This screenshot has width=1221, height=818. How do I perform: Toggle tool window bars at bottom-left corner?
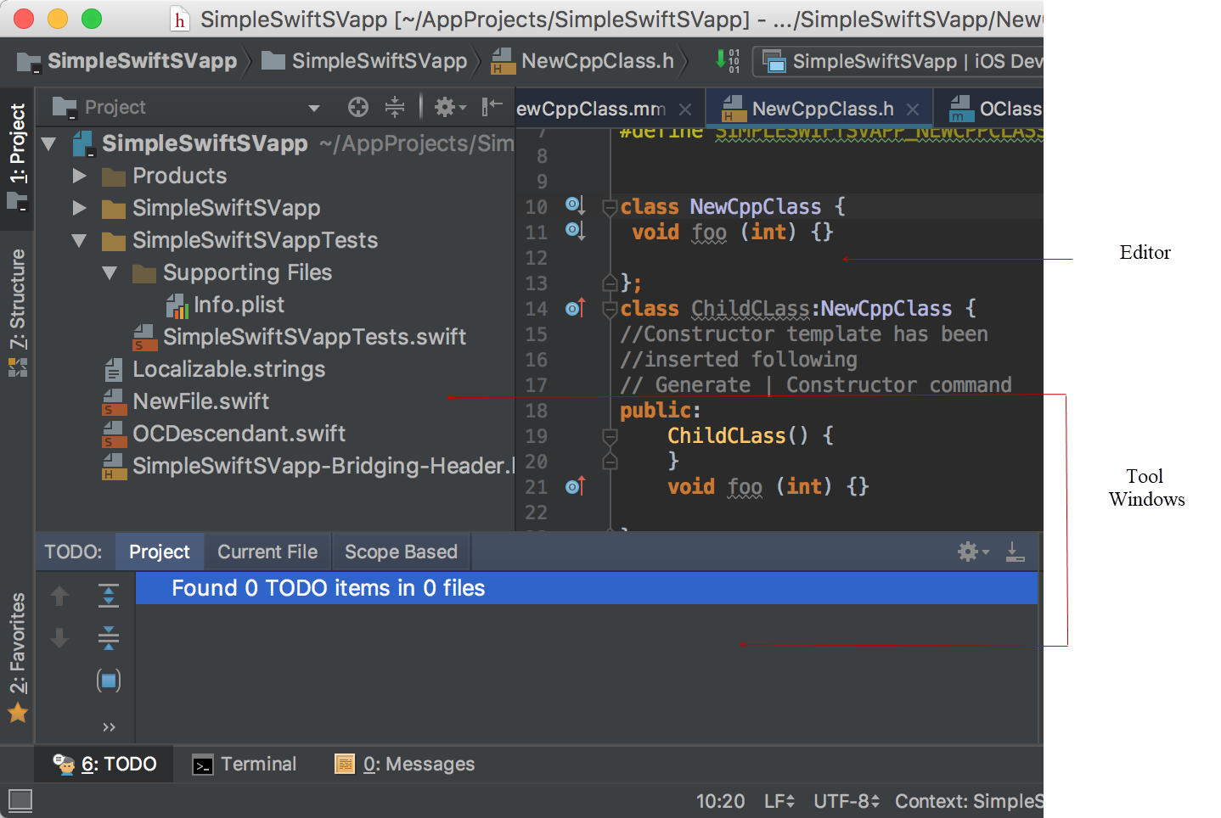tap(20, 800)
